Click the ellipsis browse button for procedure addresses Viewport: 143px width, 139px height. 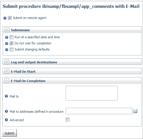(135, 111)
